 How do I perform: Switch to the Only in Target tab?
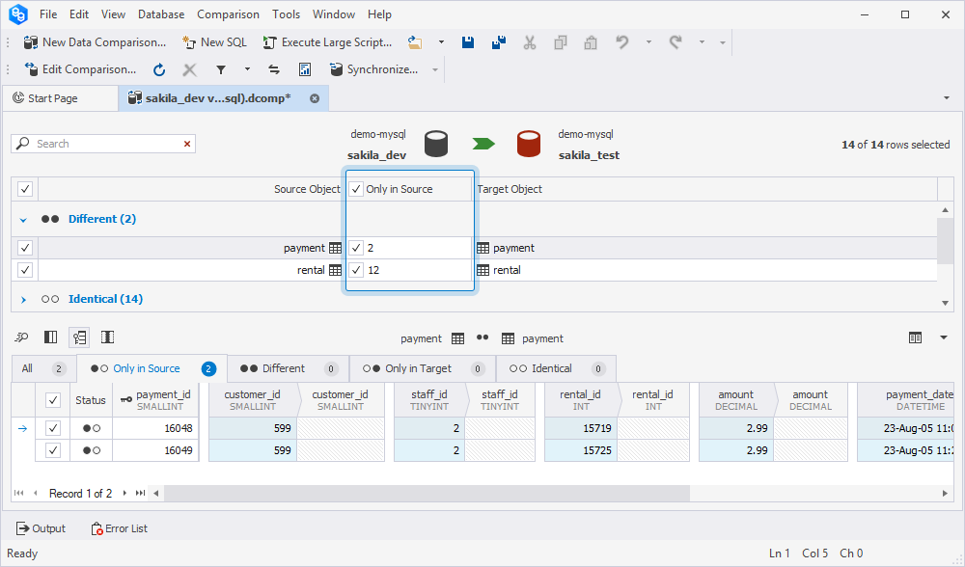click(x=417, y=368)
